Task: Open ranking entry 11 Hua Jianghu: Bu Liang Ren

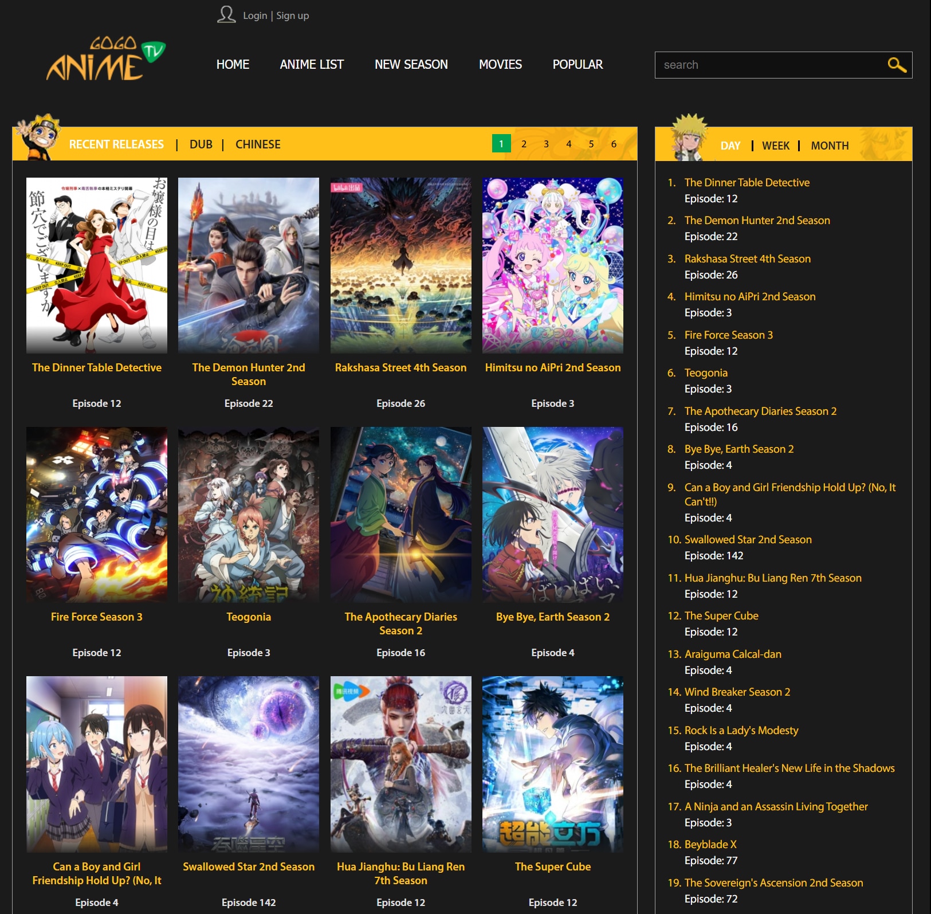Action: click(773, 578)
